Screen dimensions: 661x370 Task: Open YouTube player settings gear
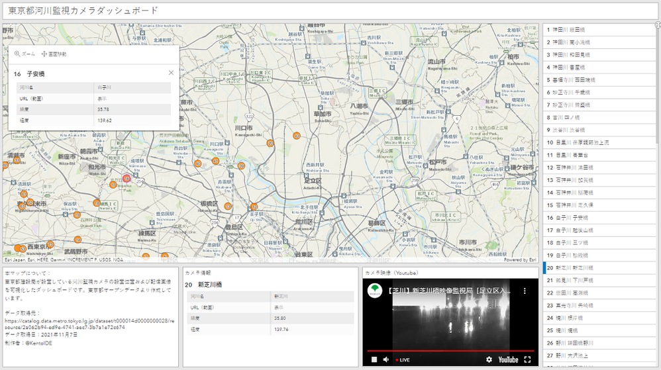pos(489,359)
